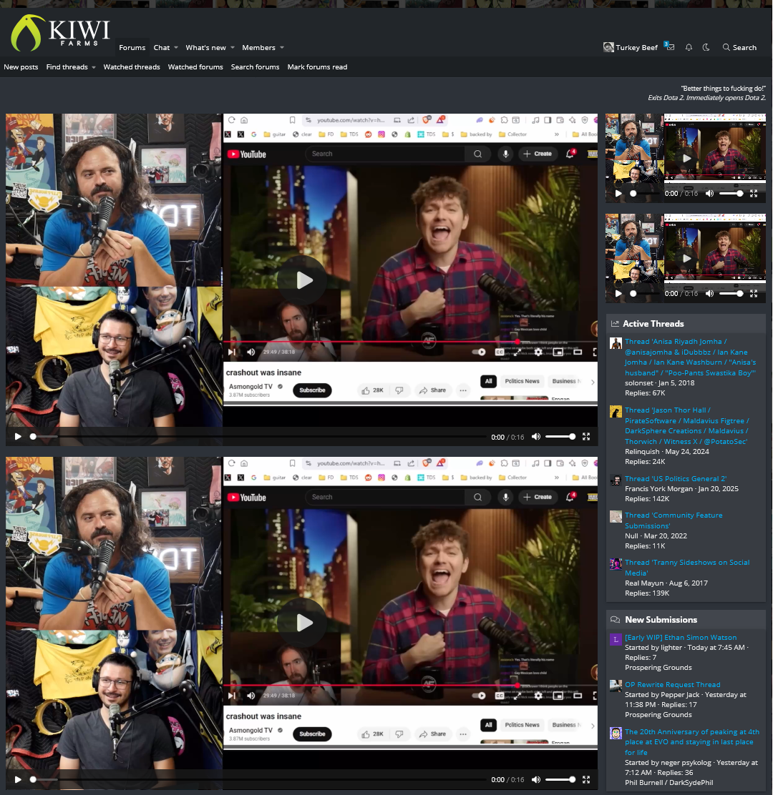Click the avatar beside OP Rewrite Request Thread
Screen dimensions: 773x795
(x=616, y=686)
